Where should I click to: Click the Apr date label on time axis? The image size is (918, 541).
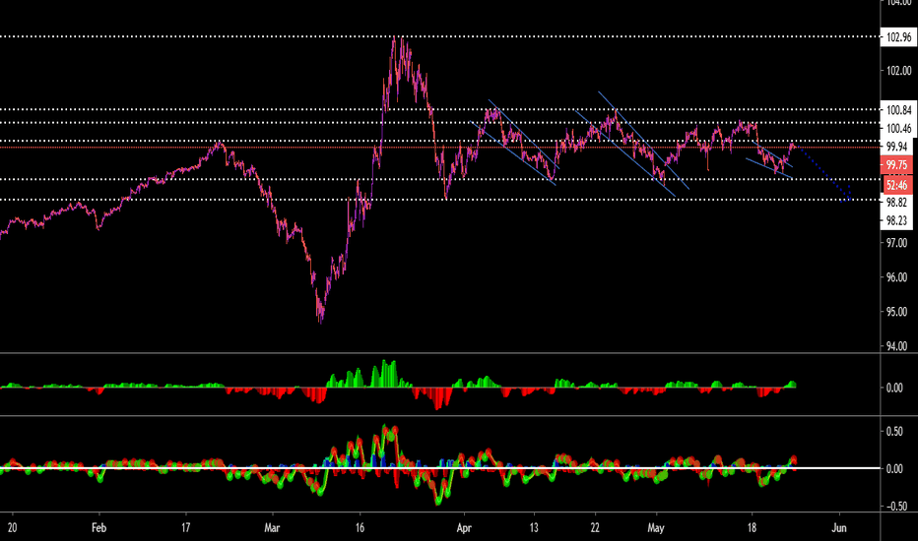(464, 527)
